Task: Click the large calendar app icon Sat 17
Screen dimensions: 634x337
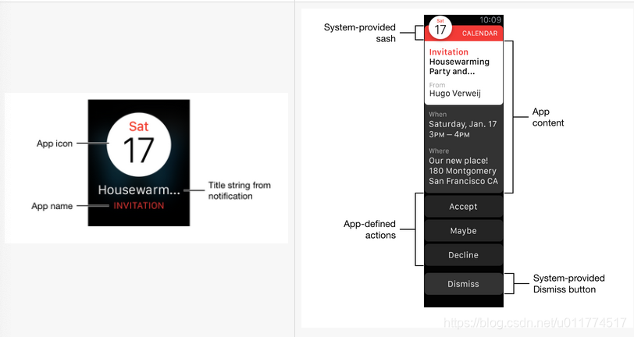Action: pyautogui.click(x=139, y=144)
